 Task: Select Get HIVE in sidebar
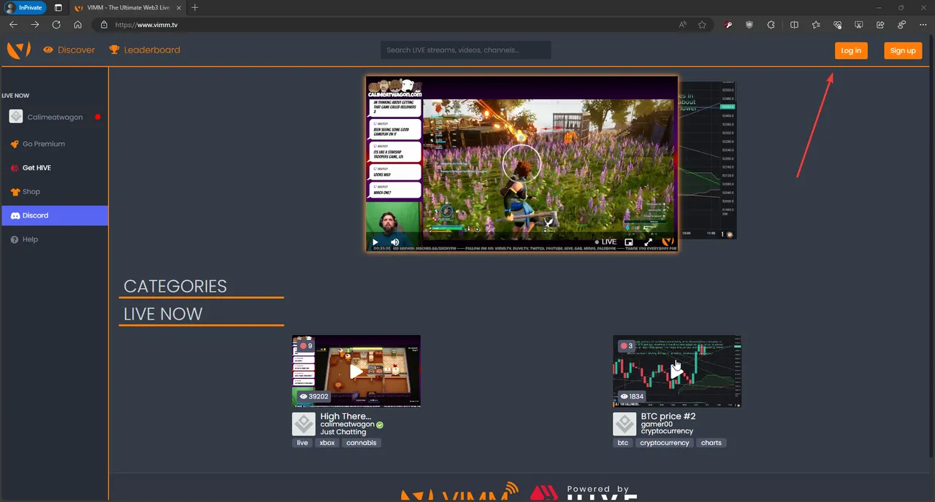pyautogui.click(x=37, y=168)
